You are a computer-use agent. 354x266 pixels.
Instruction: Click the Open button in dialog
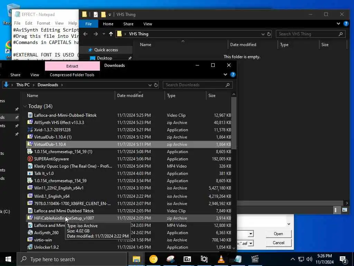[278, 234]
